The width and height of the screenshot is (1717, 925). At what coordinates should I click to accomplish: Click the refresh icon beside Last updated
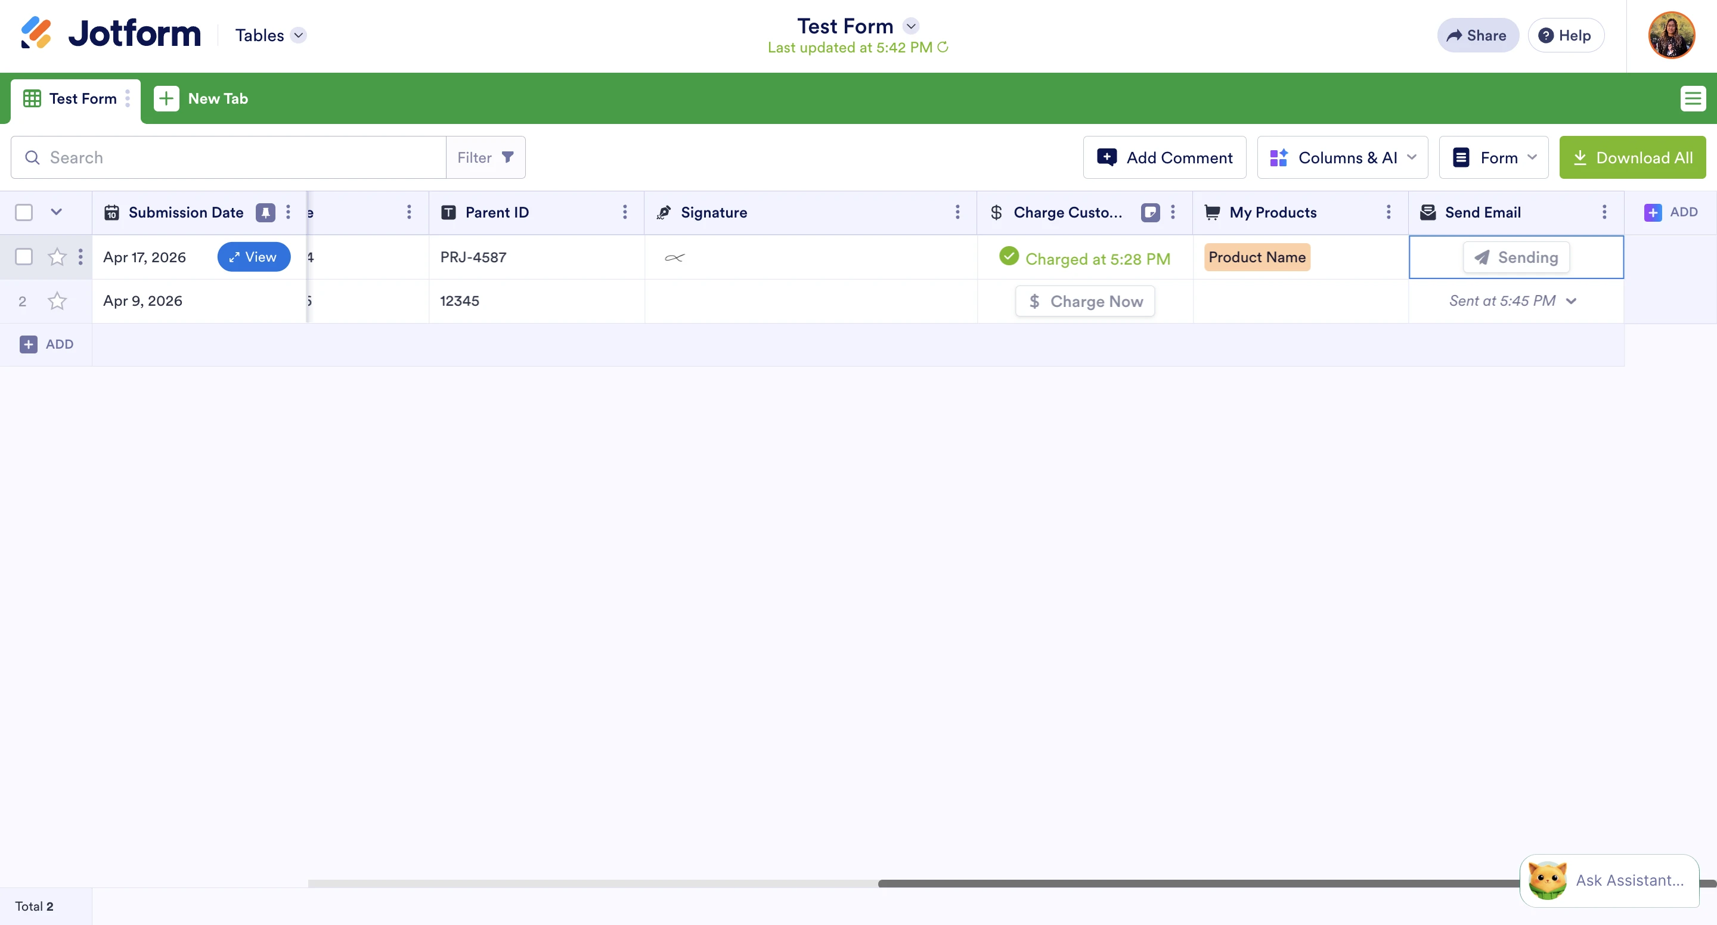[943, 47]
